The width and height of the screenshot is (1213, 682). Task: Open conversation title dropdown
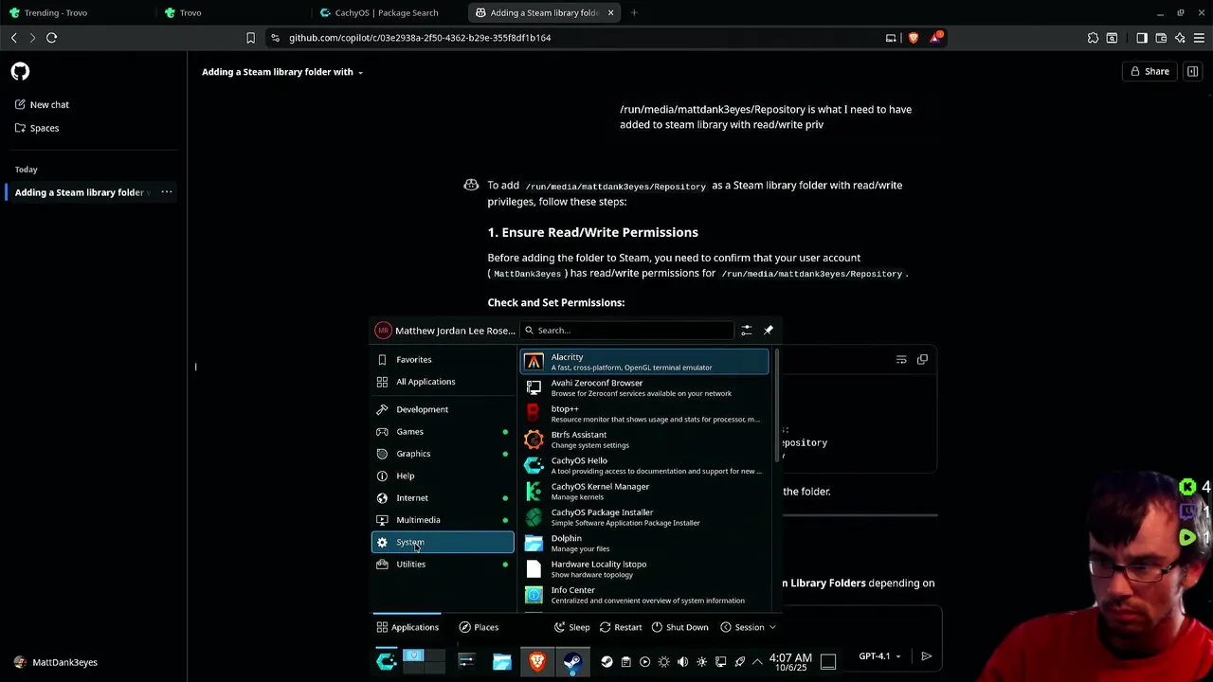282,72
